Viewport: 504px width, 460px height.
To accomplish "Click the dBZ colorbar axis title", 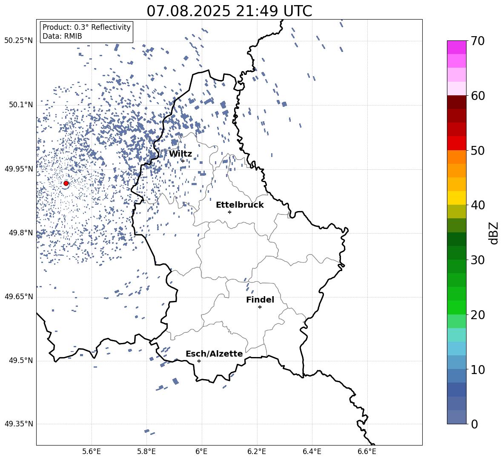I will pyautogui.click(x=493, y=233).
